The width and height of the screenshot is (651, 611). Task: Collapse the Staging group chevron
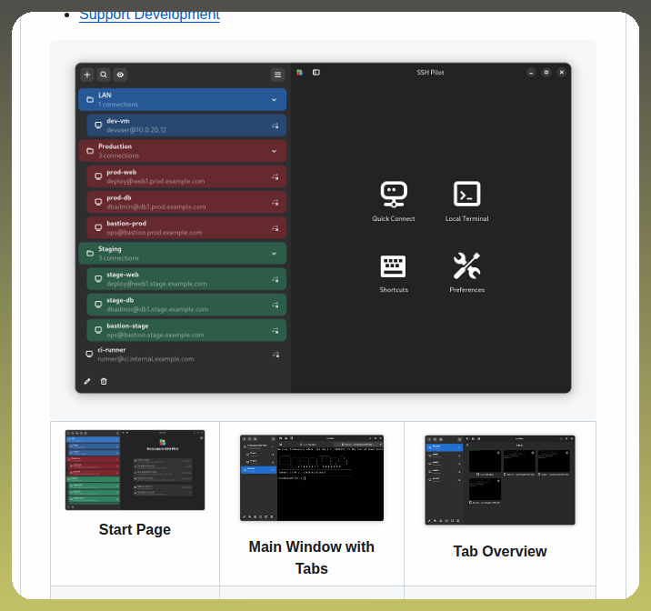tap(274, 254)
